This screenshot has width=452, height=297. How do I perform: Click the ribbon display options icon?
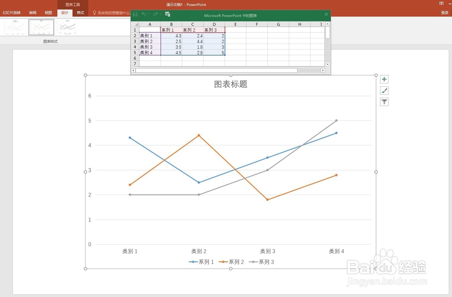coord(441,4)
